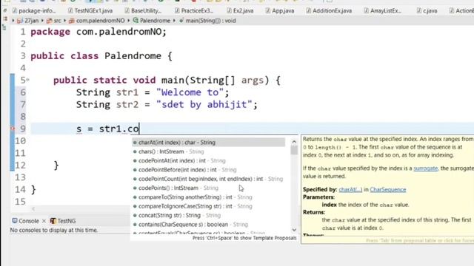Click the error marker on line 9
Viewport: 474px width, 266px height.
[x=13, y=129]
